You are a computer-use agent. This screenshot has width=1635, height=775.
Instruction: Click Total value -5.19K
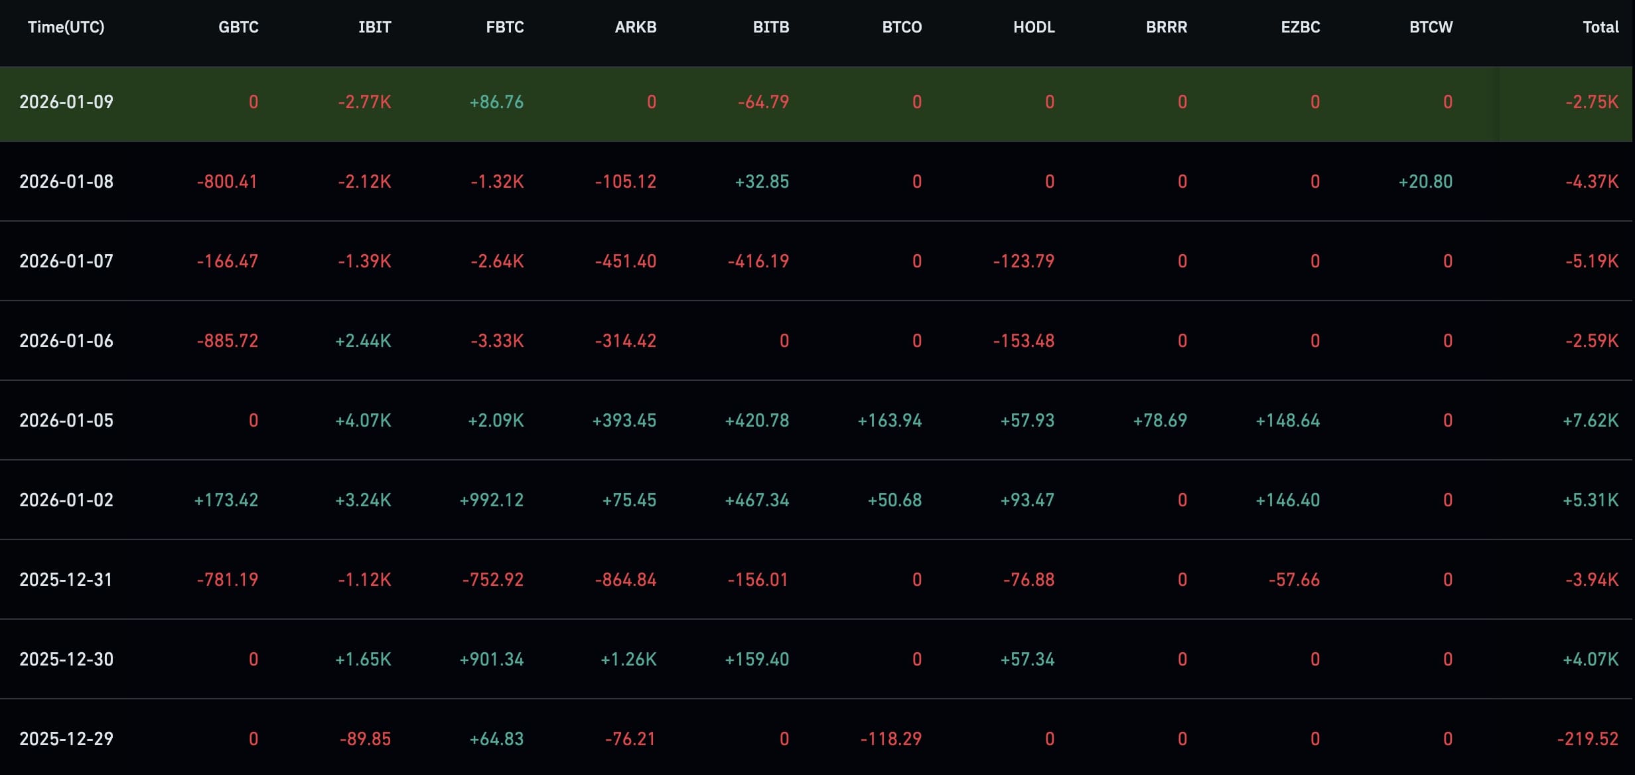1592,261
